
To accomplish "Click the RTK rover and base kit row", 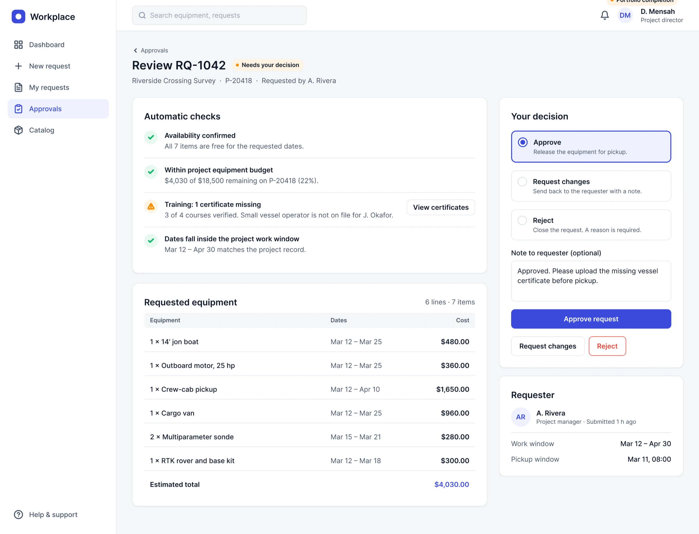I will coord(310,461).
